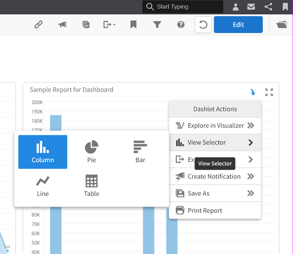Click the megaphone notification toolbar icon
293x254 pixels.
(62, 25)
